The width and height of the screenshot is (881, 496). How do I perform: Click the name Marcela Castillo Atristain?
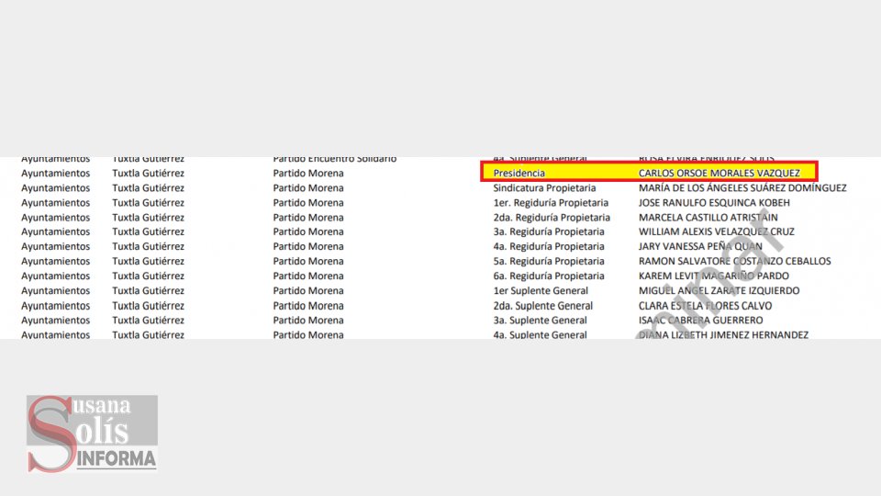coord(708,218)
